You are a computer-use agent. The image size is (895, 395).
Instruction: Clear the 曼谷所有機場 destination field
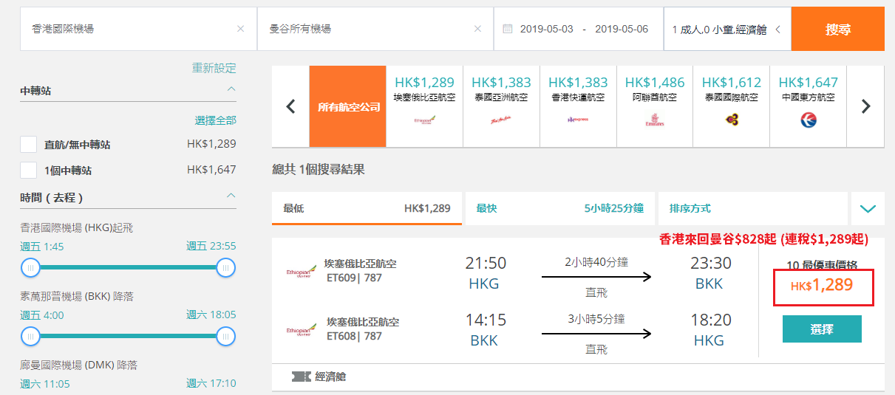[x=477, y=29]
